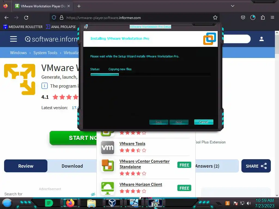Viewport: 279px width, 209px height.
Task: Open File Explorer from taskbar
Action: click(x=92, y=203)
